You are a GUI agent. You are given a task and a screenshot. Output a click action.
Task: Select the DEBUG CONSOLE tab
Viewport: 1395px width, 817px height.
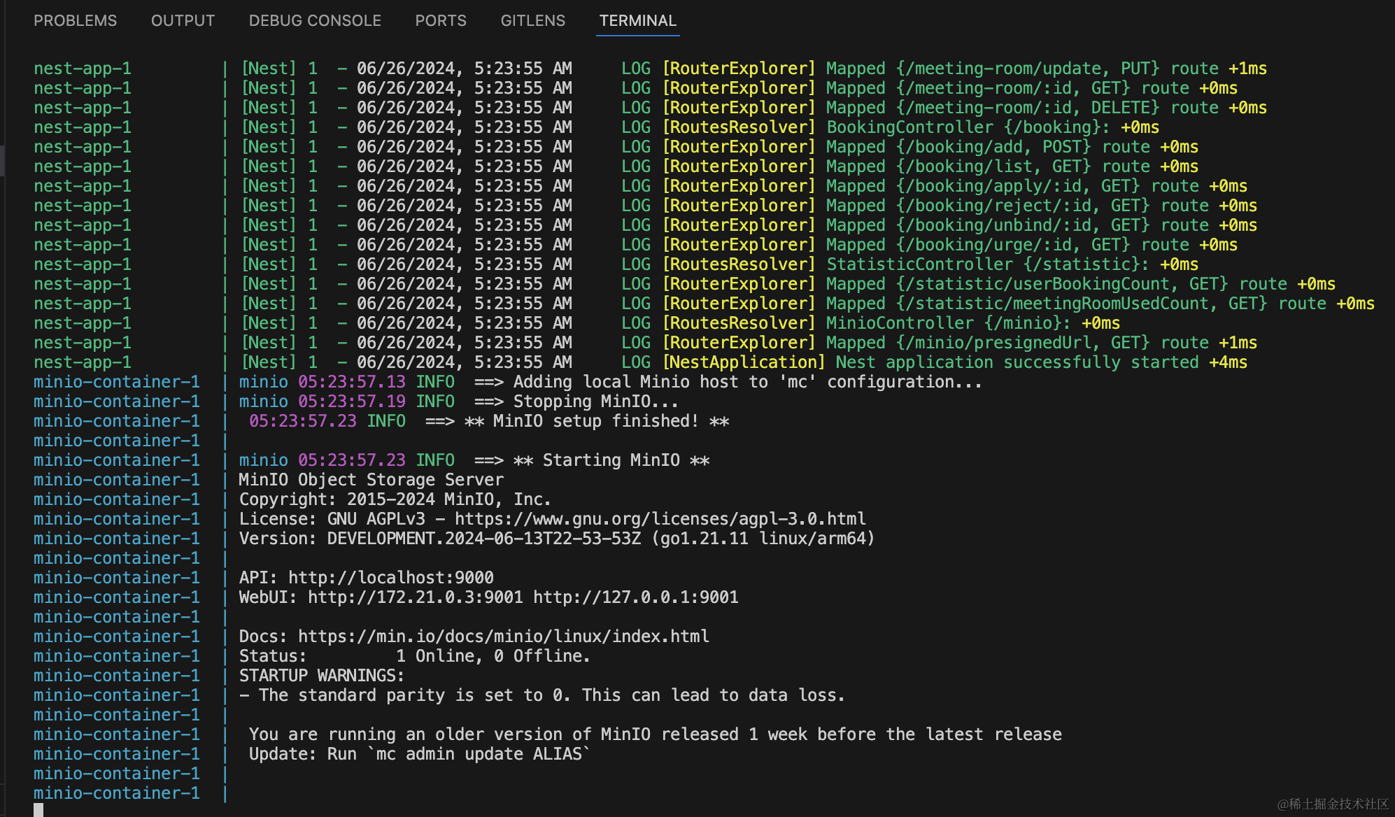(x=315, y=21)
